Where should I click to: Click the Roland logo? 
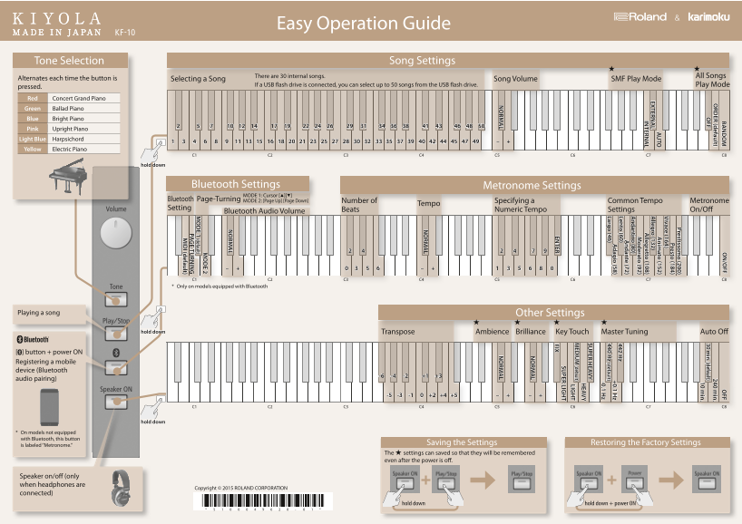pyautogui.click(x=640, y=17)
